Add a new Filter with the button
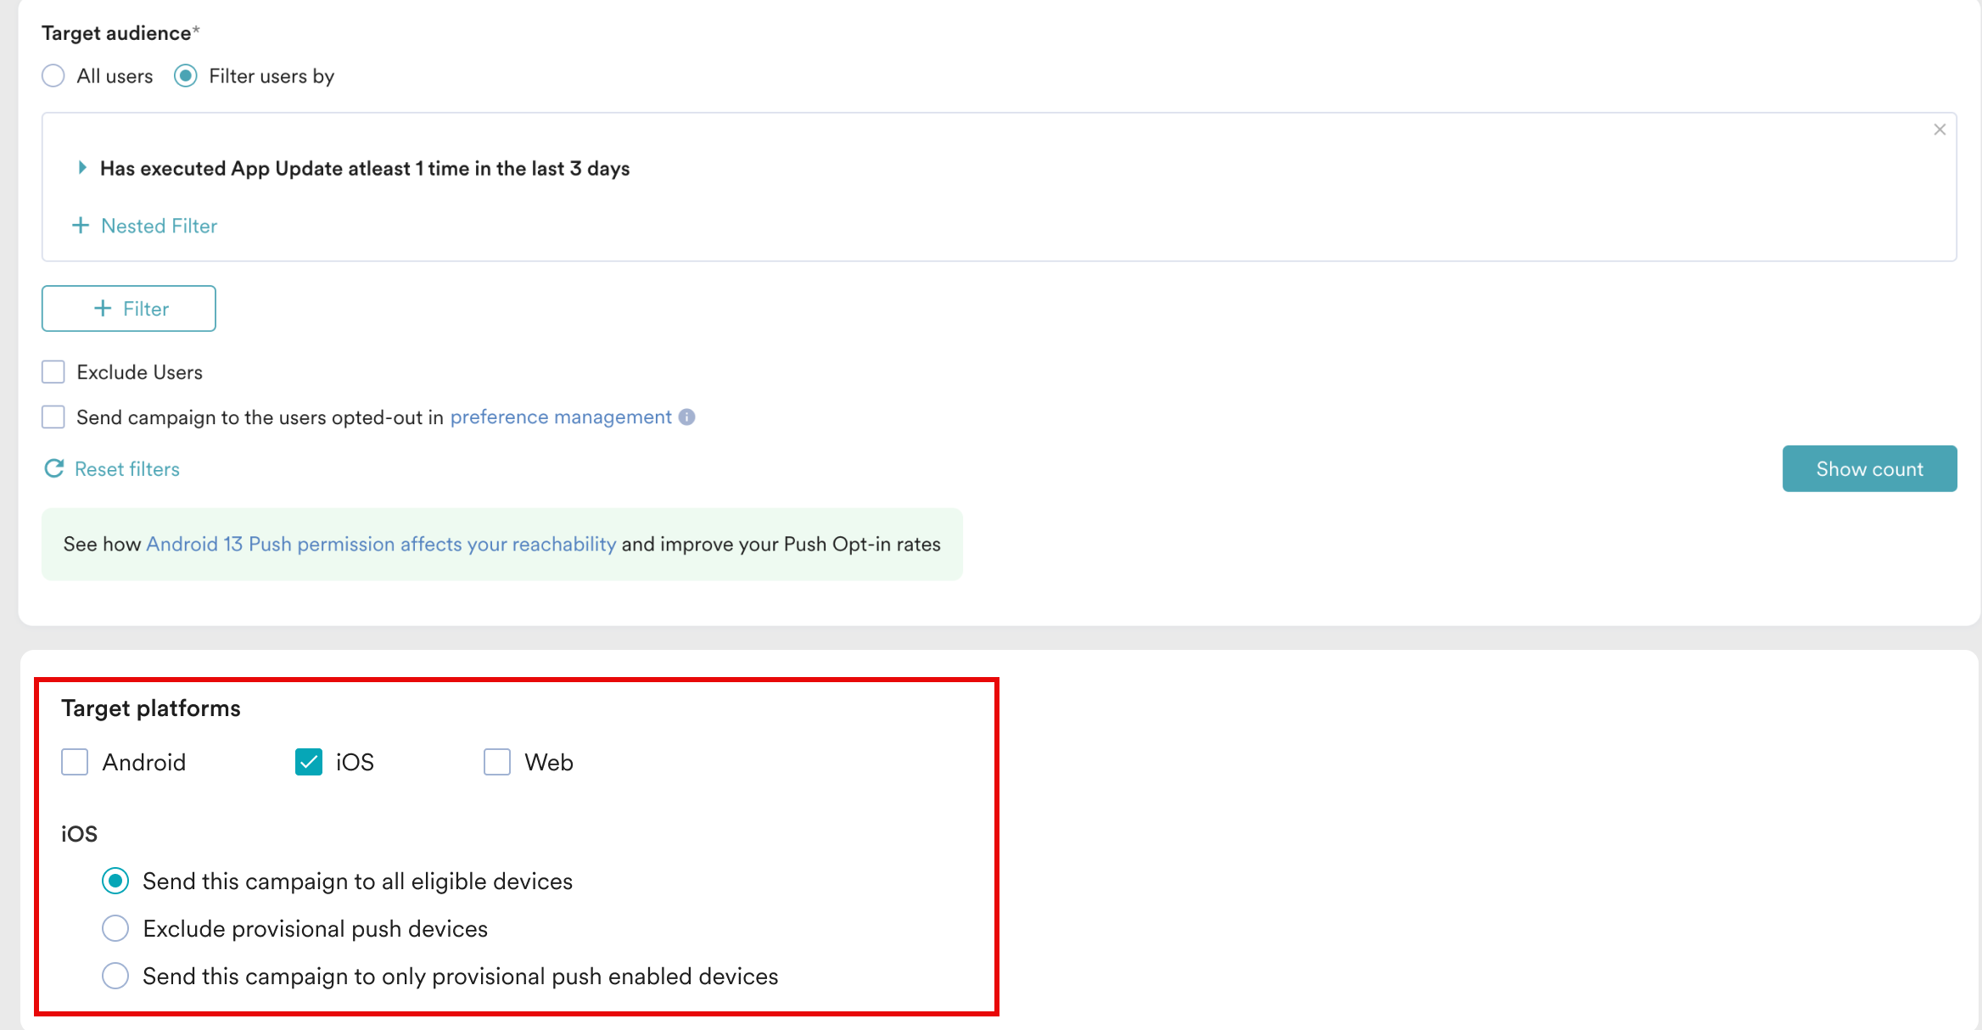Screen dimensions: 1982x1030 click(x=129, y=309)
